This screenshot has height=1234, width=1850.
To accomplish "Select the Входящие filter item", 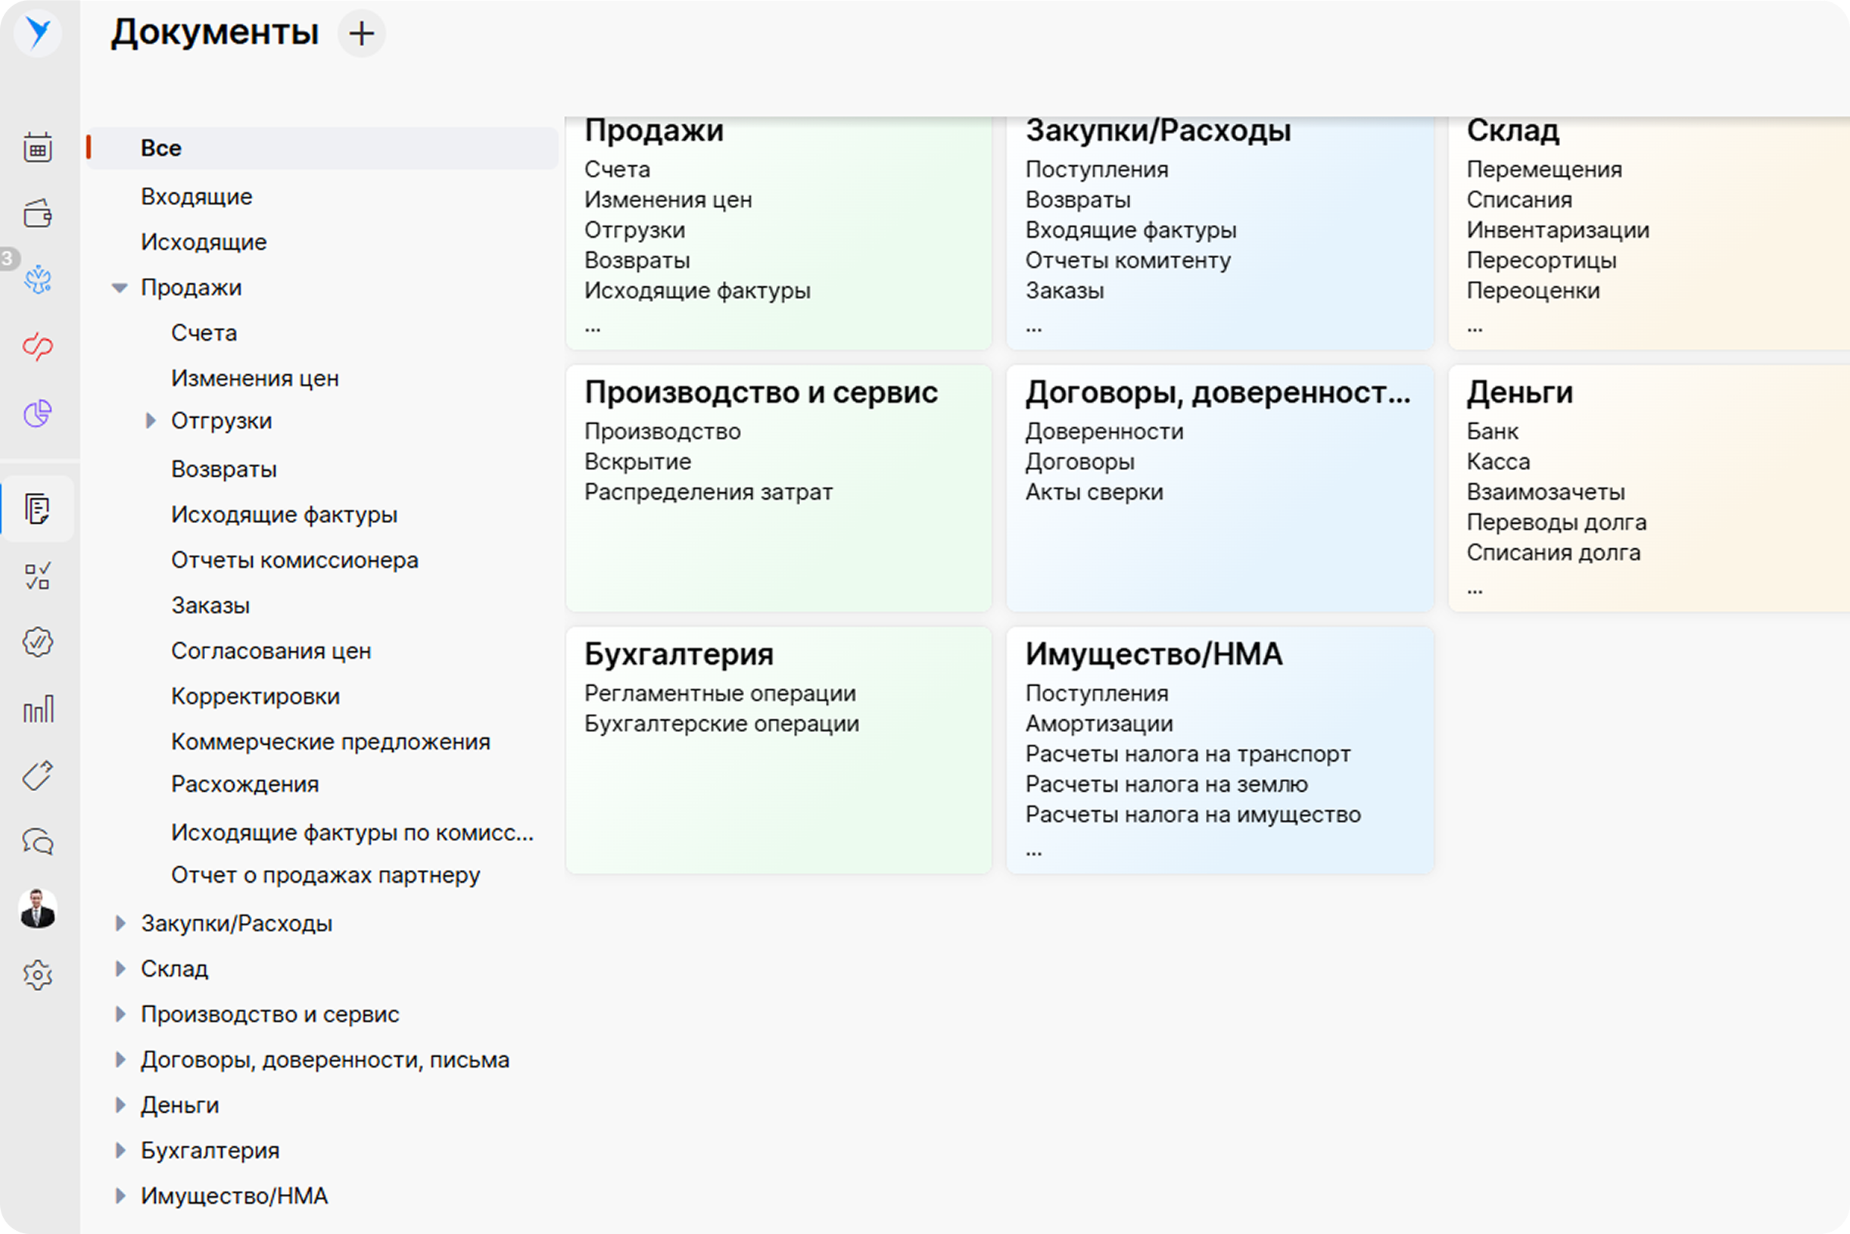I will [197, 197].
